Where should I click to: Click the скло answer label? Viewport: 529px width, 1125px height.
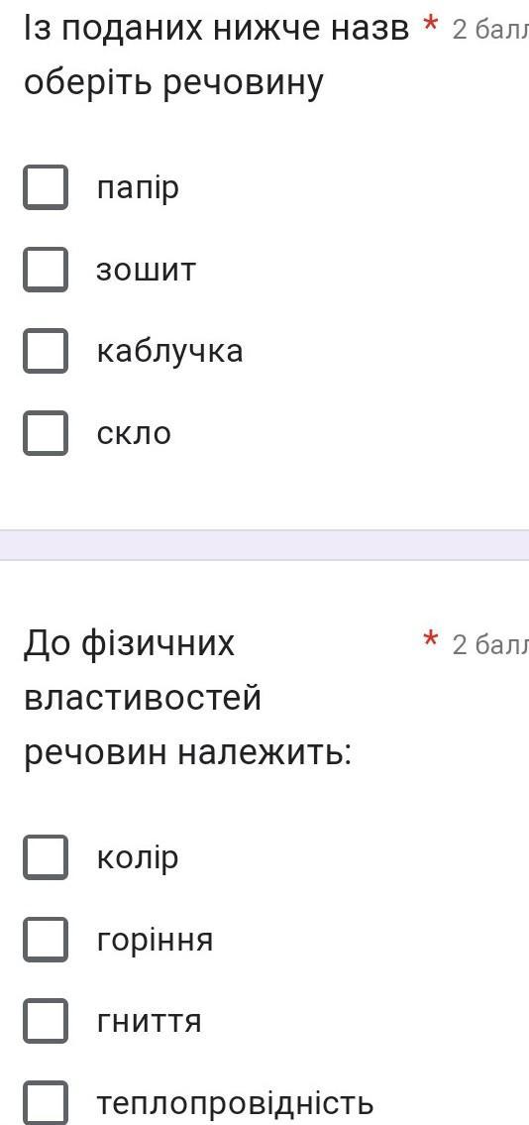pos(134,433)
